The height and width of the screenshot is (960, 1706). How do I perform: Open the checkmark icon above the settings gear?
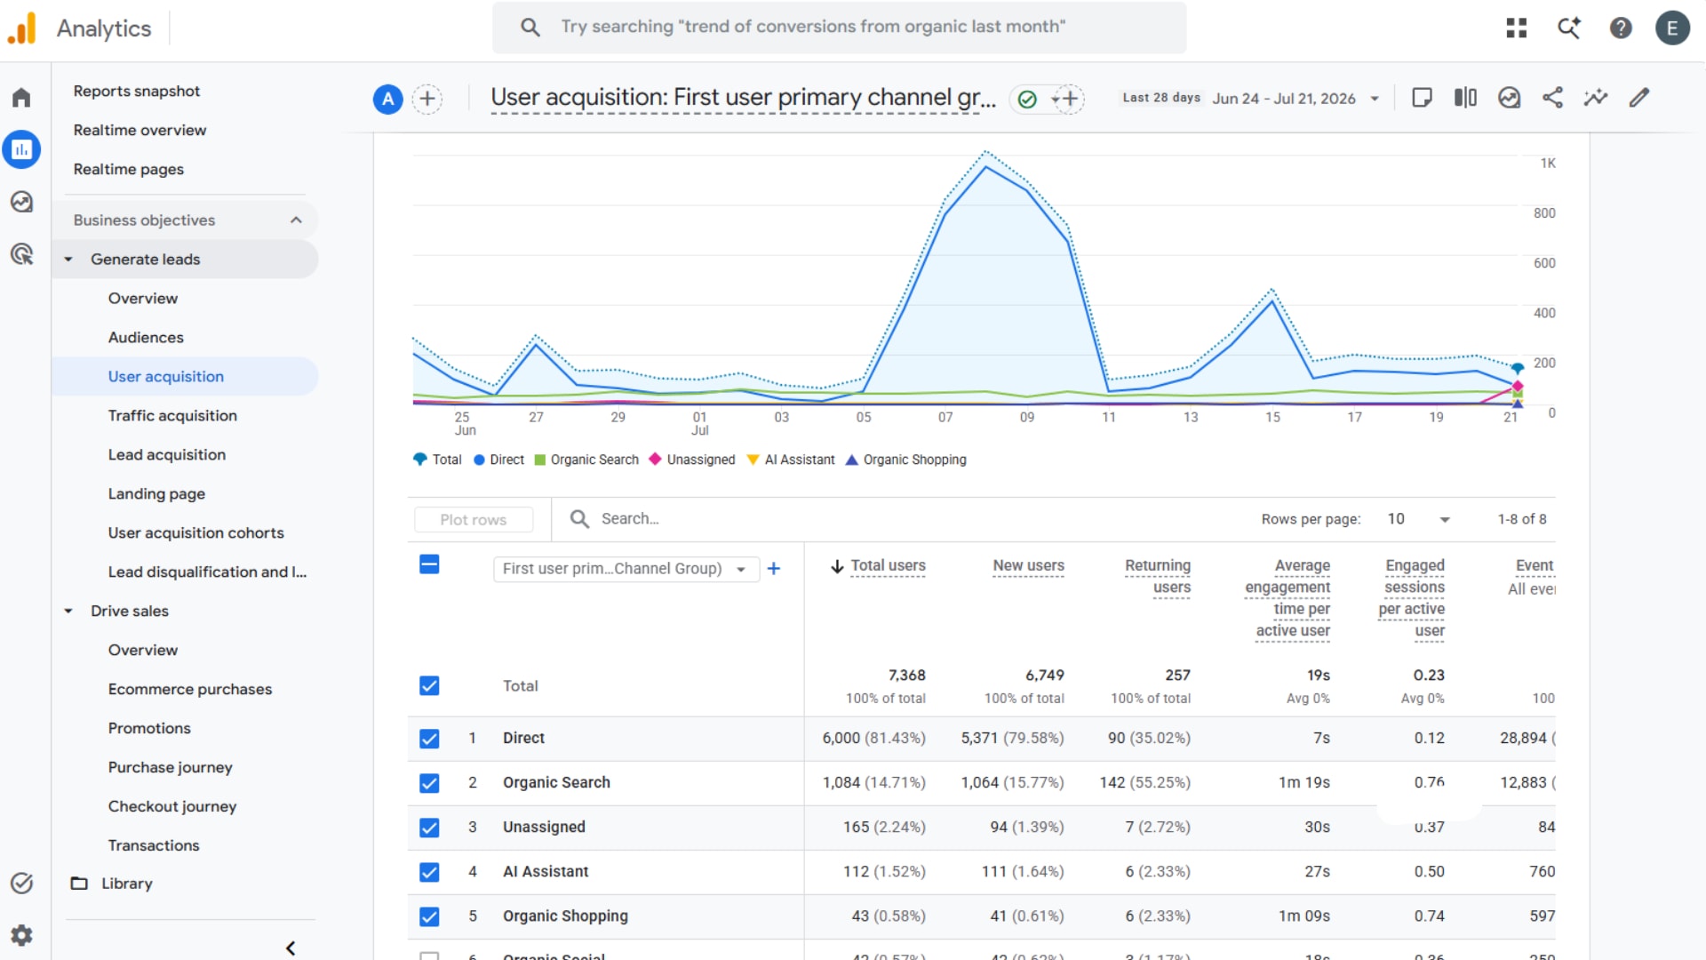(21, 883)
